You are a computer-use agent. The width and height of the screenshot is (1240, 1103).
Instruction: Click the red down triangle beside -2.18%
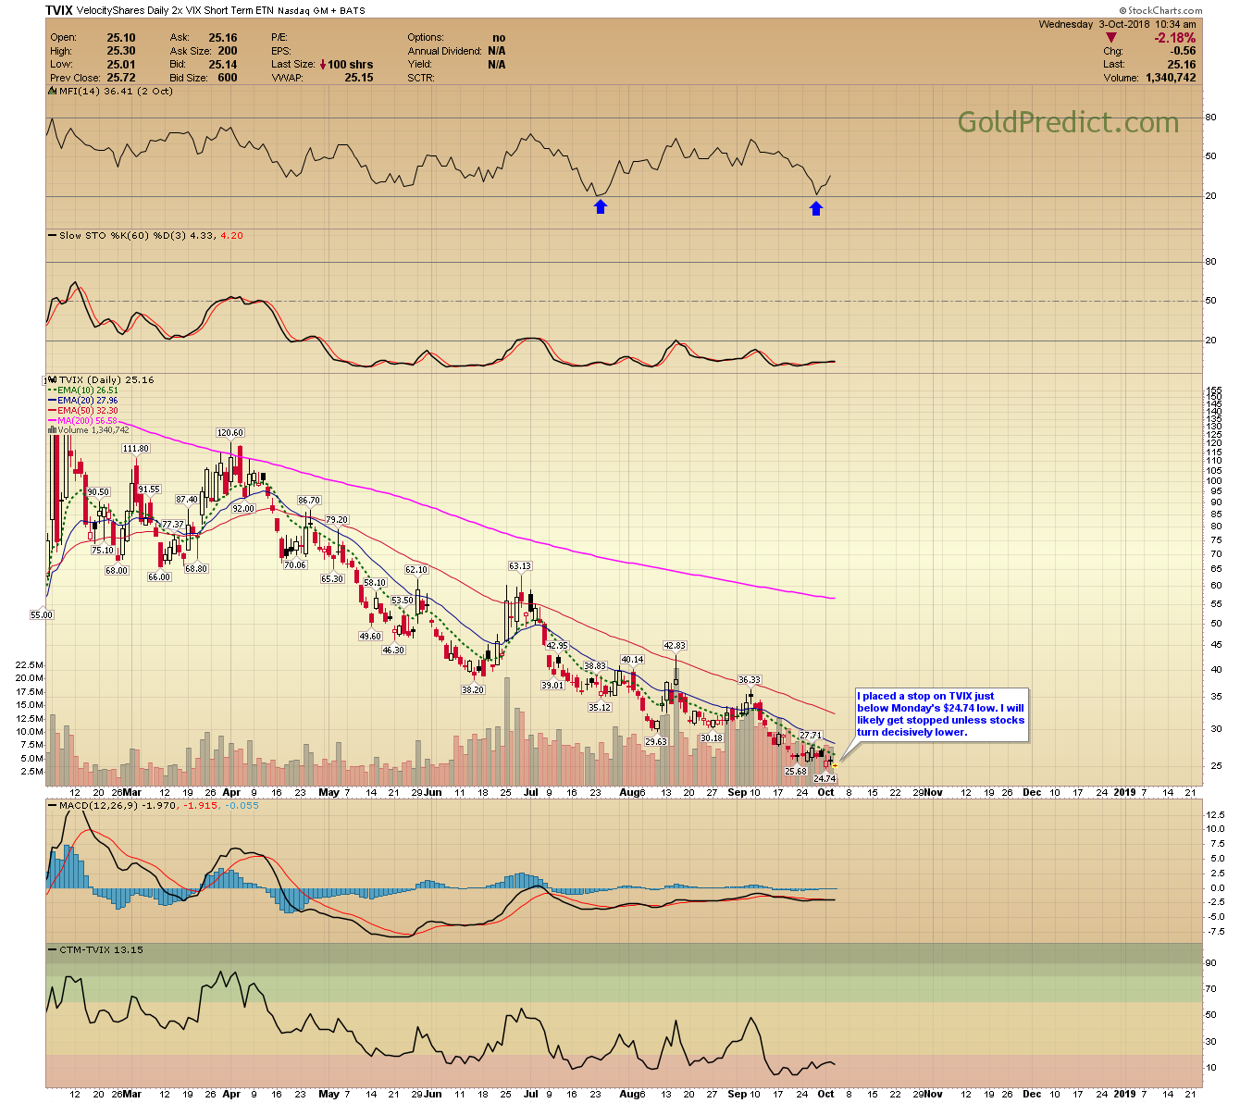click(1110, 38)
